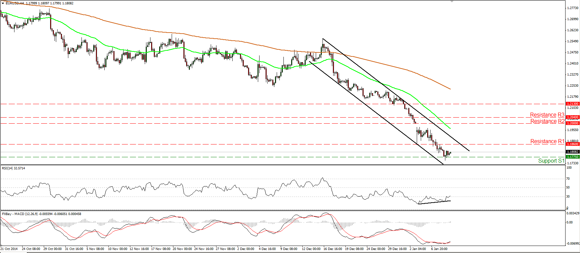
Task: Click the 17 Nov 08:00 date label
Action: click(161, 249)
